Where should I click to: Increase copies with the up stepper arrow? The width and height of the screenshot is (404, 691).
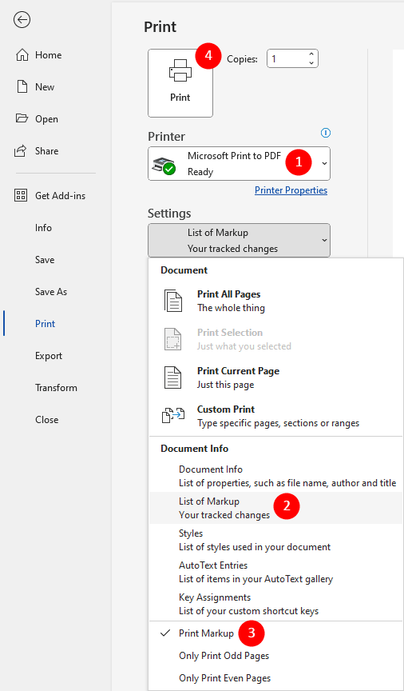point(311,54)
